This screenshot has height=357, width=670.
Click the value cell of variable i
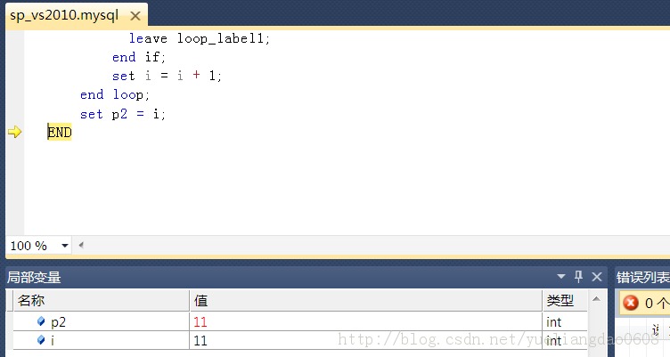click(x=200, y=340)
